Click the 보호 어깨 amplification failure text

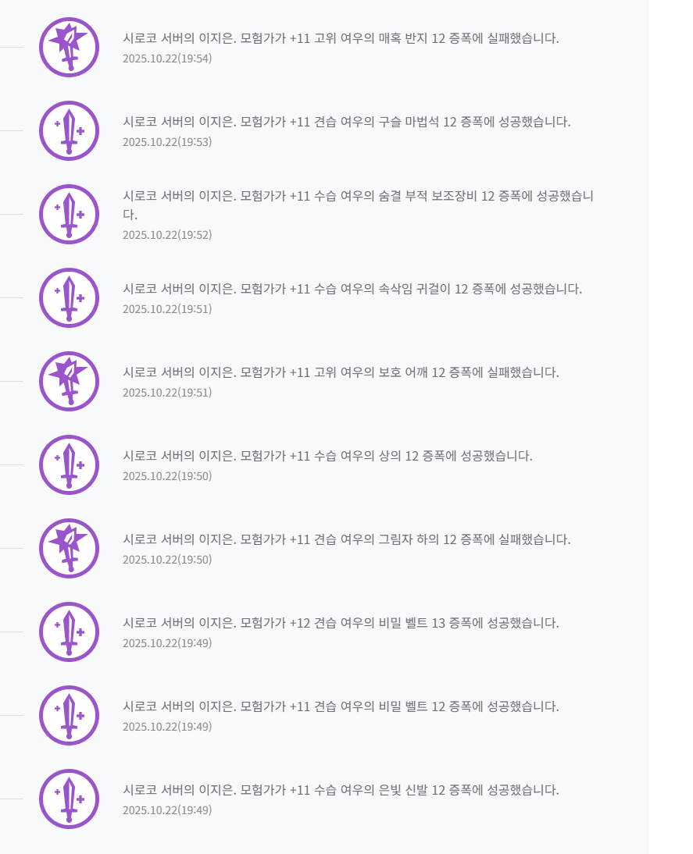point(341,372)
